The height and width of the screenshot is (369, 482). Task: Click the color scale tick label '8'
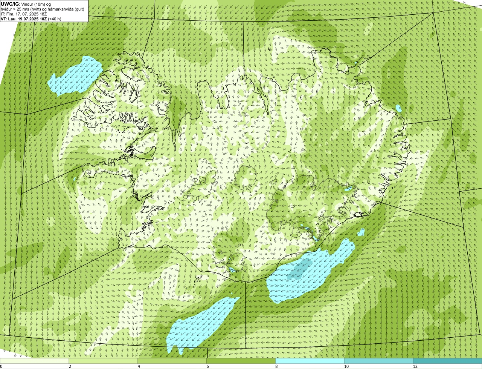[276, 366]
